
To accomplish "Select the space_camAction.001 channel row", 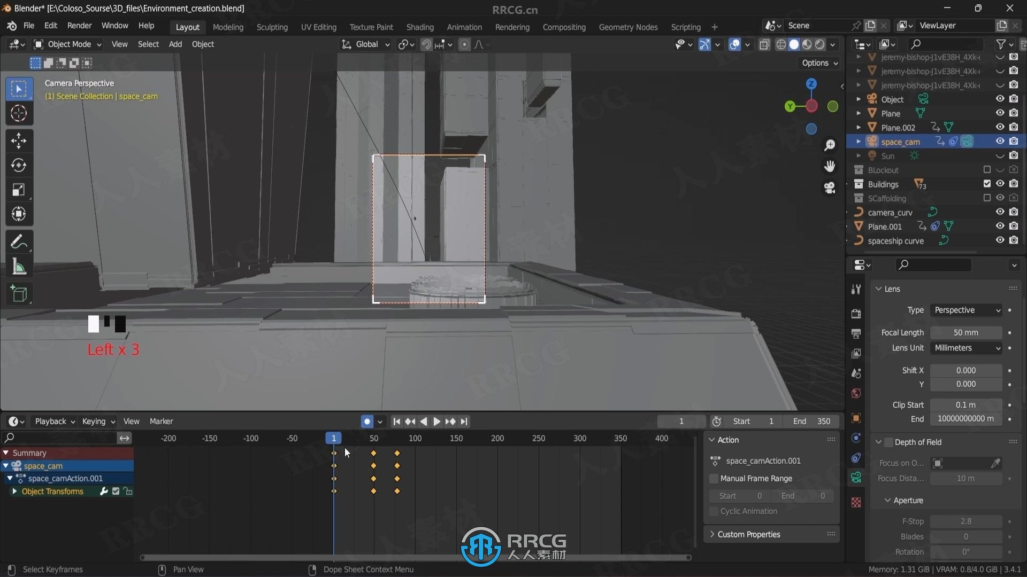I will (67, 479).
